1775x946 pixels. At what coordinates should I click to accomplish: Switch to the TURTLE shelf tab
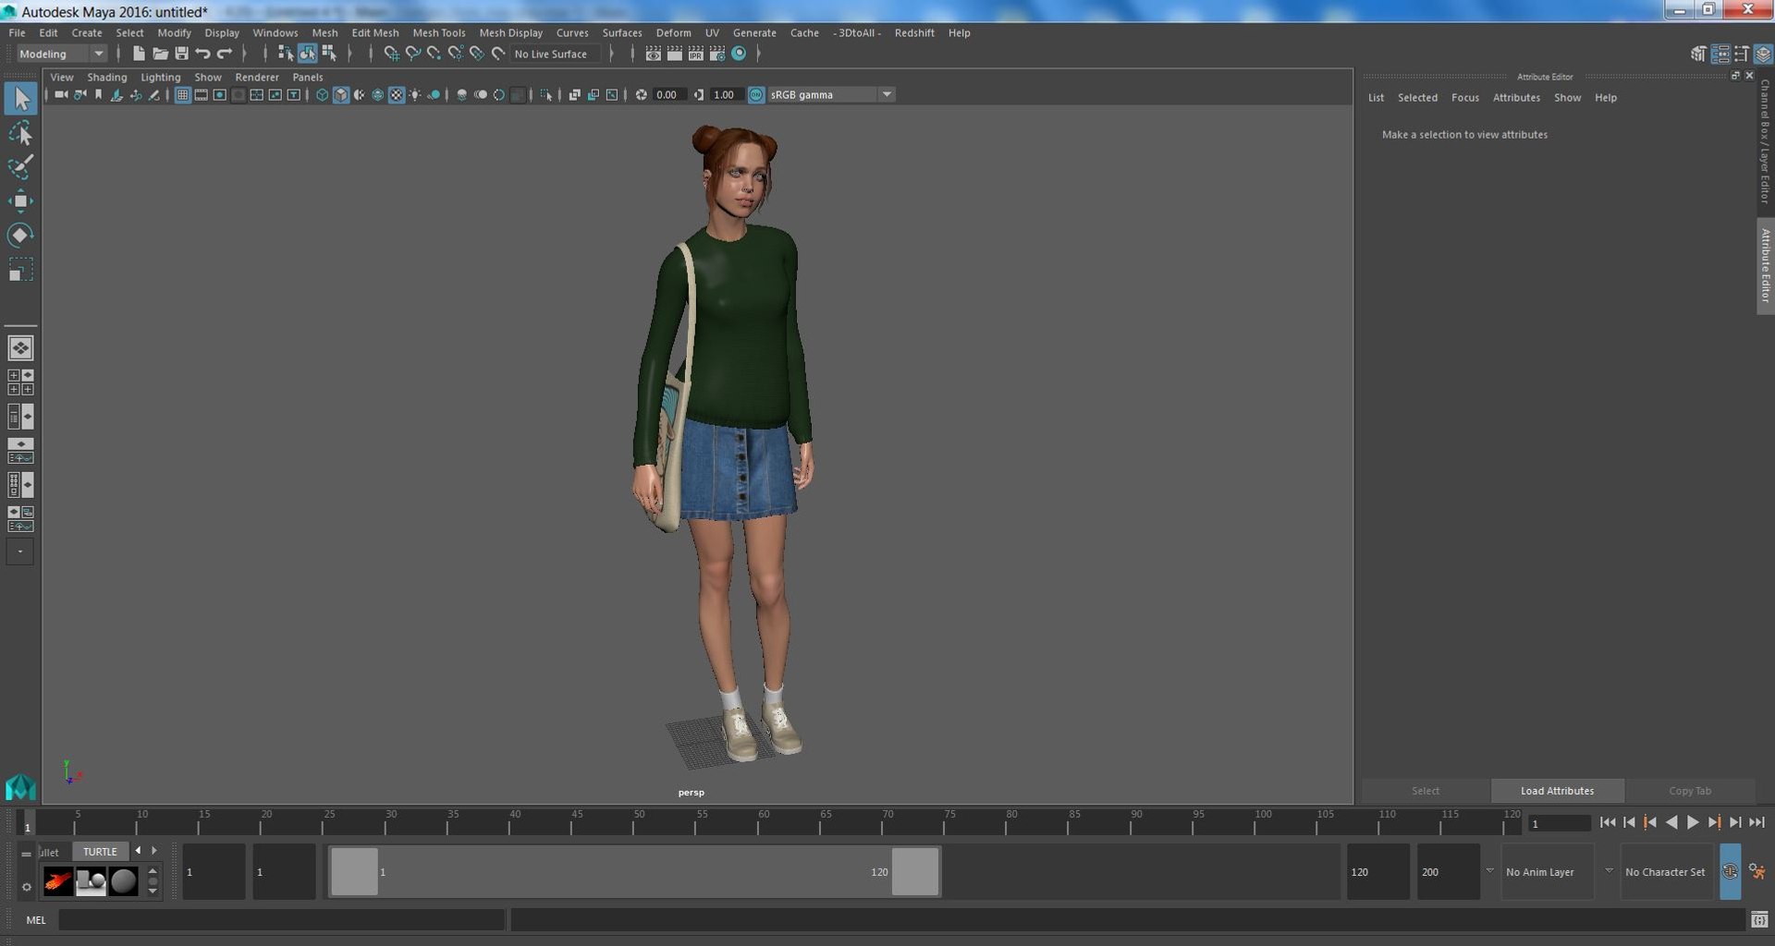100,851
